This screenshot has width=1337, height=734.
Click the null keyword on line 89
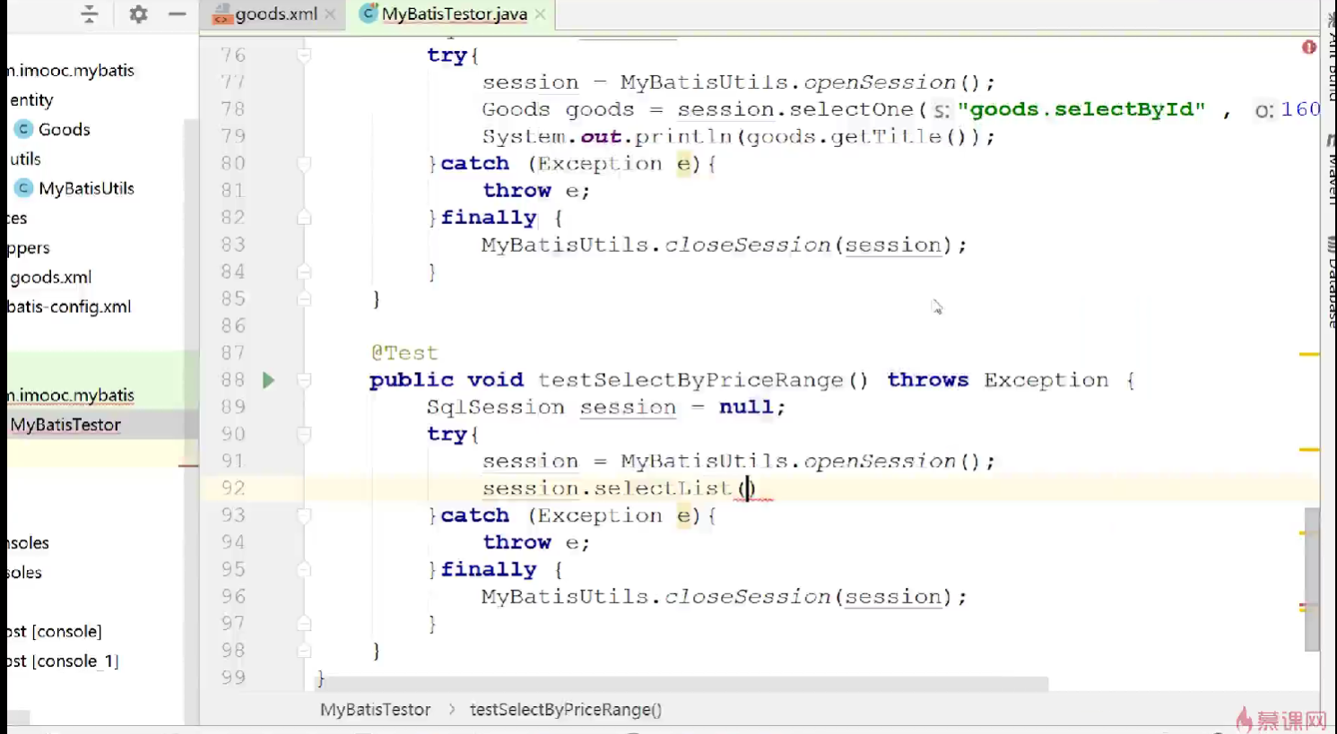click(x=746, y=407)
